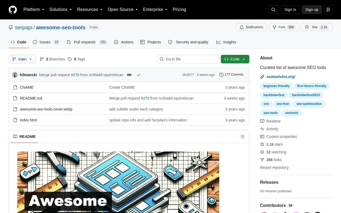Click the Go to file search field
Image resolution: width=341 pixels, height=213 pixels.
188,59
